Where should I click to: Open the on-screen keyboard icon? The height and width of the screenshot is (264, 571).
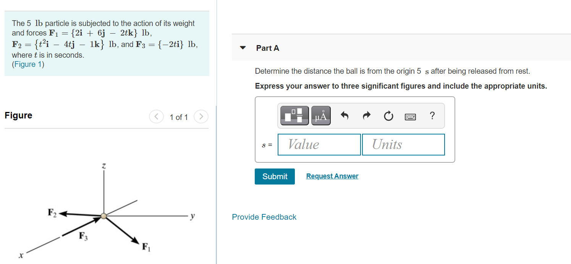click(410, 116)
